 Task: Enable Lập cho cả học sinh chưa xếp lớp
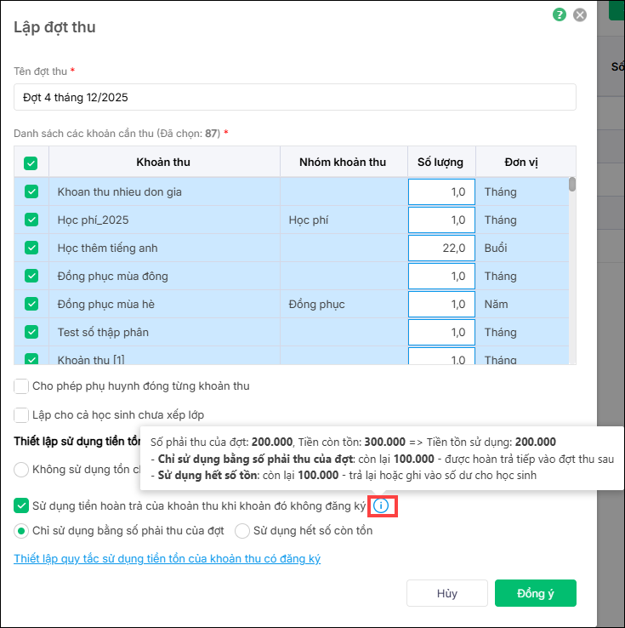click(22, 414)
